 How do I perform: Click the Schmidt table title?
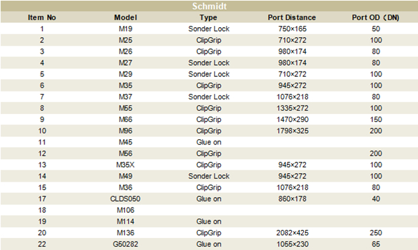click(209, 6)
